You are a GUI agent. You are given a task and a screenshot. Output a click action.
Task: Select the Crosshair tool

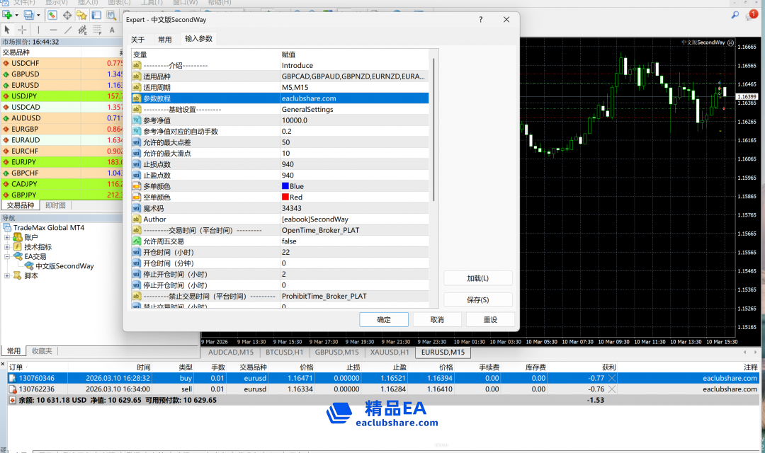pyautogui.click(x=22, y=30)
